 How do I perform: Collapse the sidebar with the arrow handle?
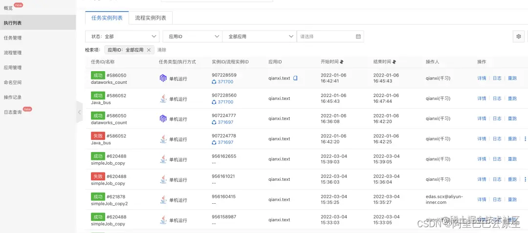point(80,112)
